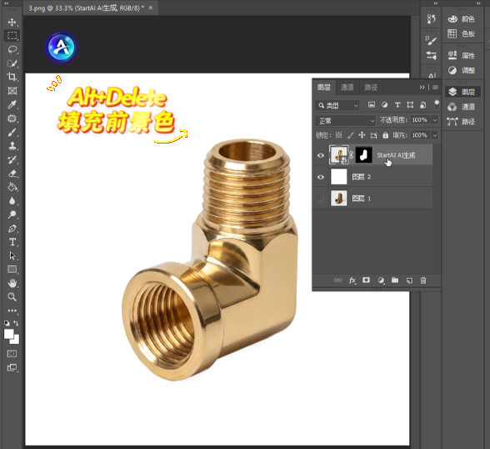Open the foreground color picker

(x=8, y=334)
